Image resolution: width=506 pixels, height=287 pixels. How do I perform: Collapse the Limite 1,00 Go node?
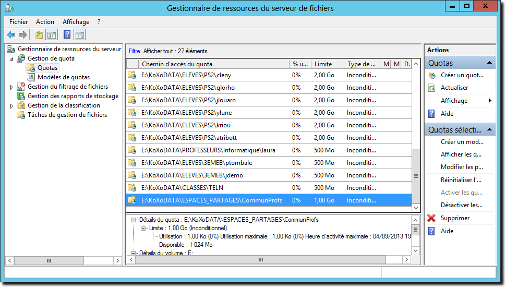143,228
